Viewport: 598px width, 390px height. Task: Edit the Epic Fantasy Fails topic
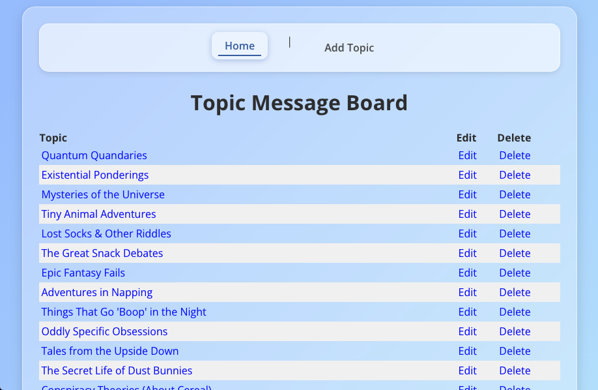(x=468, y=273)
